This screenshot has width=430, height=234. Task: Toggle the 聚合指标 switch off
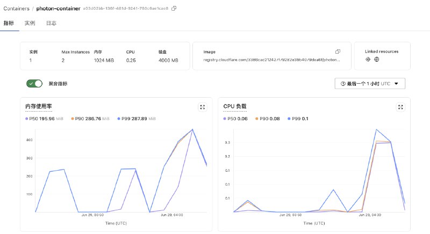tap(34, 84)
